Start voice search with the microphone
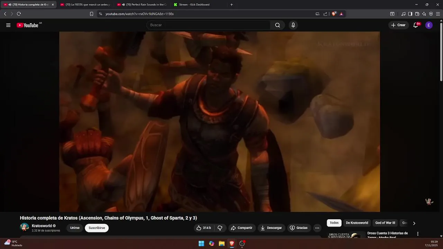The height and width of the screenshot is (249, 443). (x=293, y=25)
